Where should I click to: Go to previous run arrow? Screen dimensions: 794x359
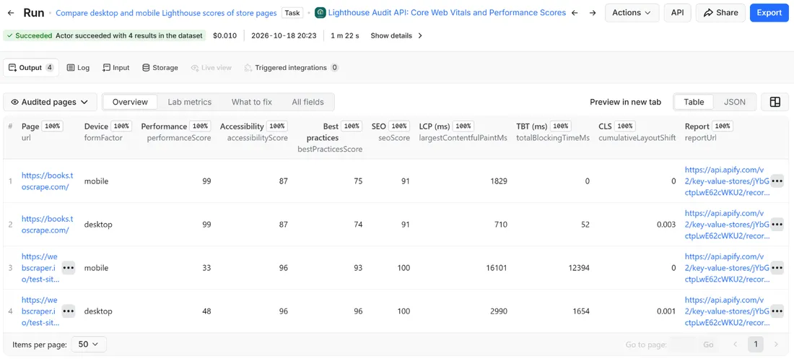[x=575, y=13]
